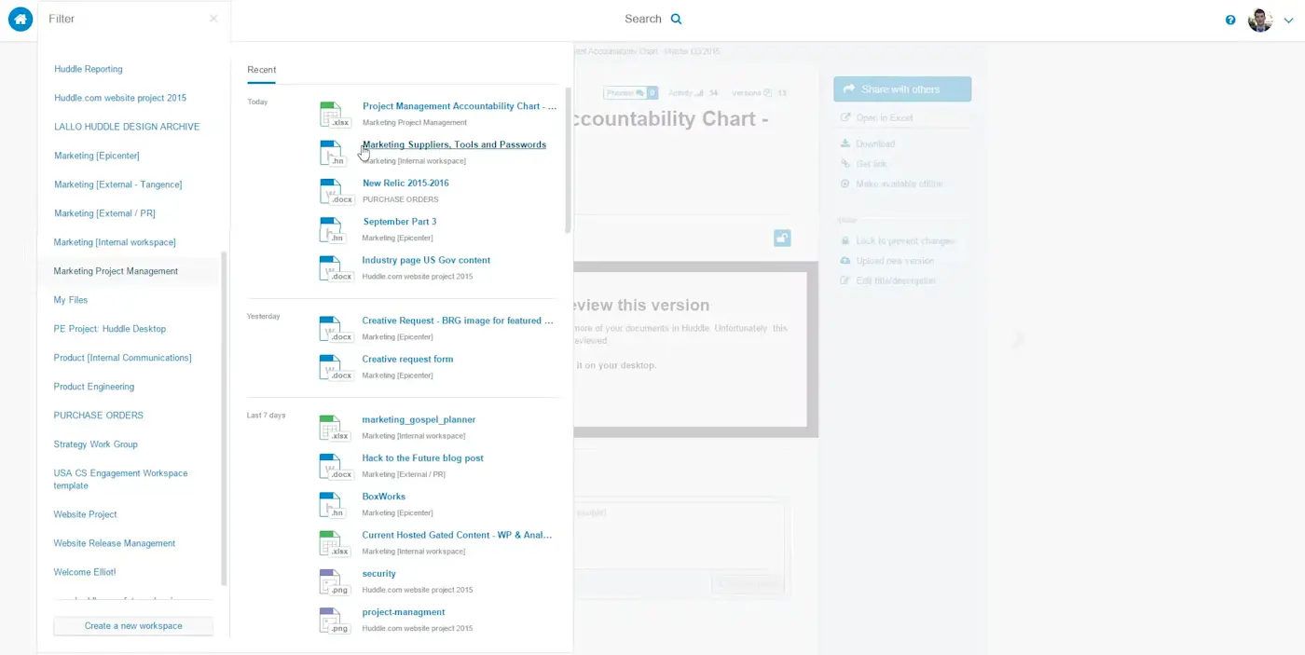Click the workspace list scrollbar
The height and width of the screenshot is (655, 1305).
click(224, 417)
